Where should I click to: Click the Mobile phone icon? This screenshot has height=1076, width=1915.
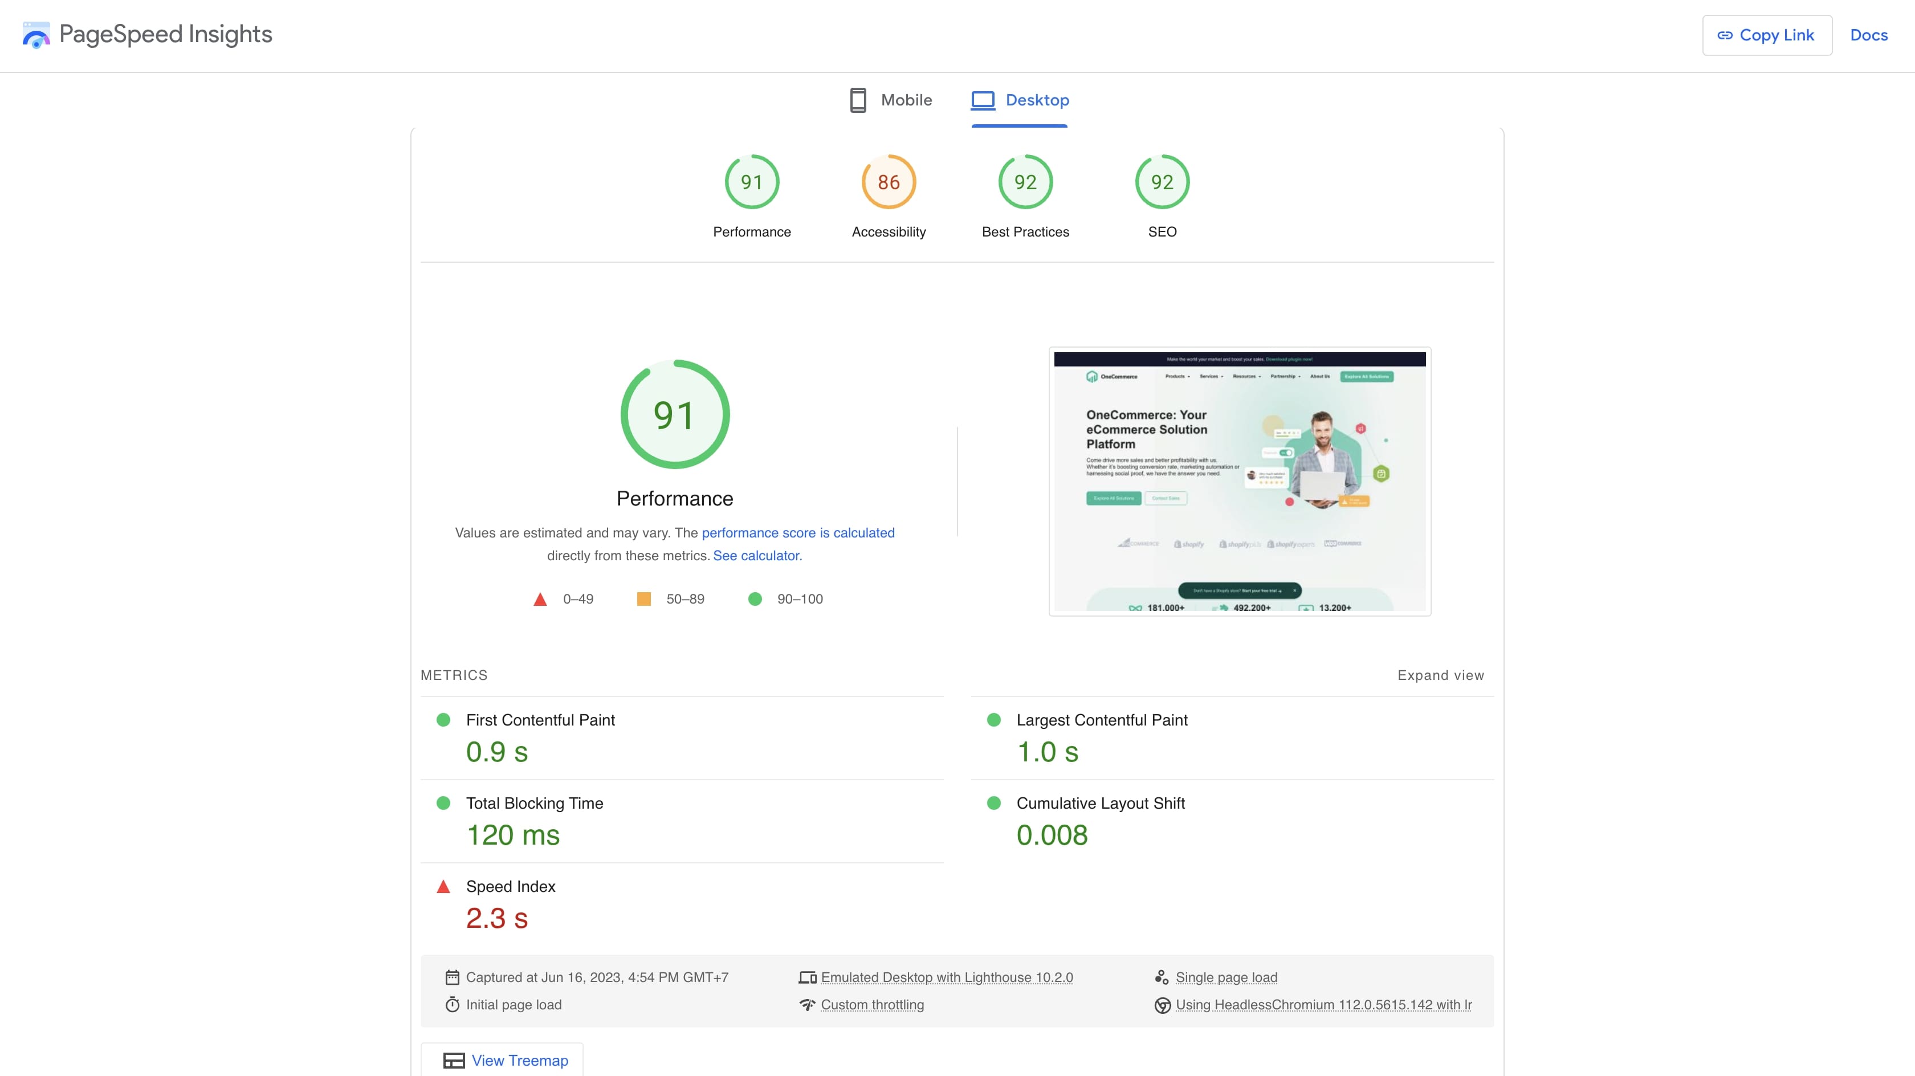pos(858,100)
